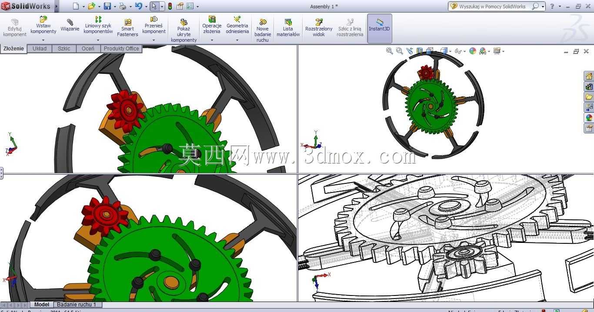Viewport: 594px width, 312px height.
Task: Click Apply Scene icon in viewport toolbar
Action: (x=483, y=51)
